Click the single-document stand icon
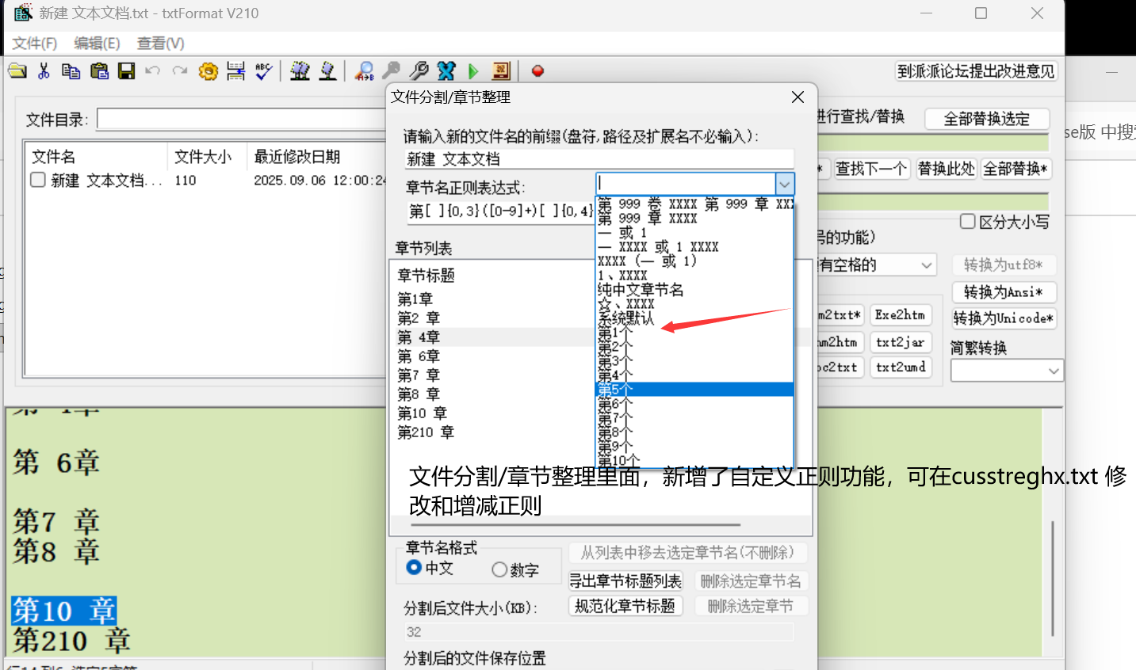The image size is (1136, 670). click(327, 70)
